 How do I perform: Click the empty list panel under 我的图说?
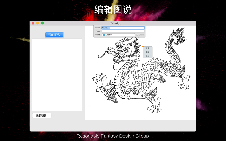pos(57,74)
